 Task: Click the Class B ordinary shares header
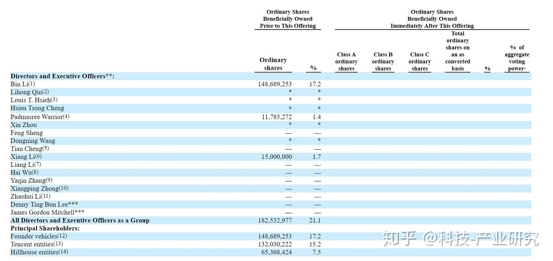tap(383, 62)
